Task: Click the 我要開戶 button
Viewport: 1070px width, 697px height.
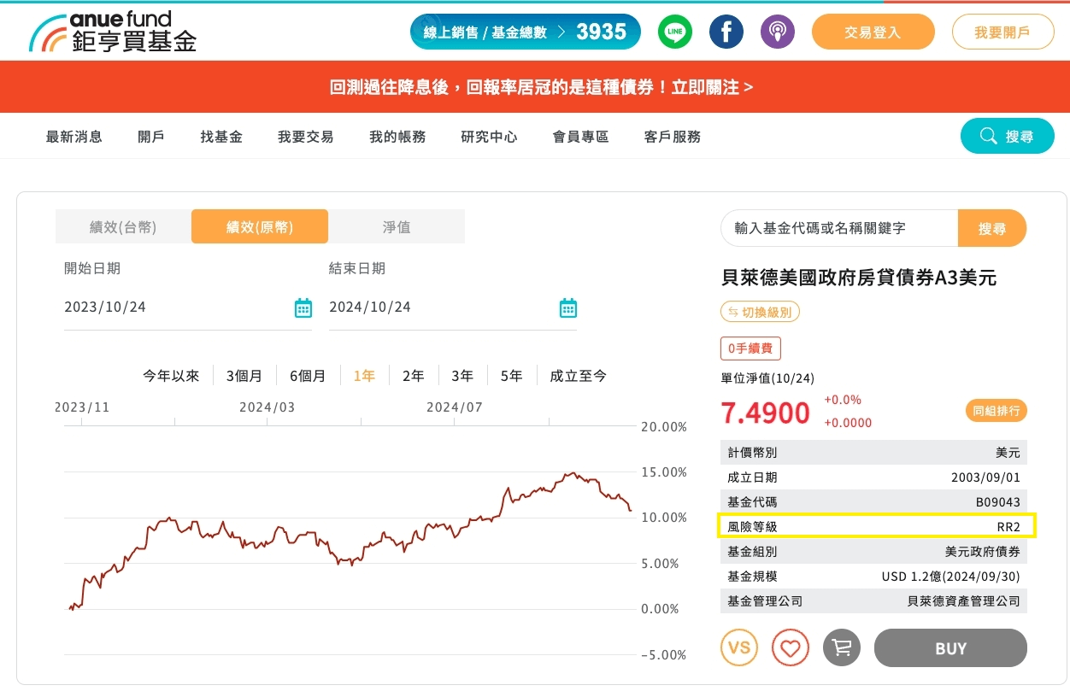Action: coord(1002,32)
